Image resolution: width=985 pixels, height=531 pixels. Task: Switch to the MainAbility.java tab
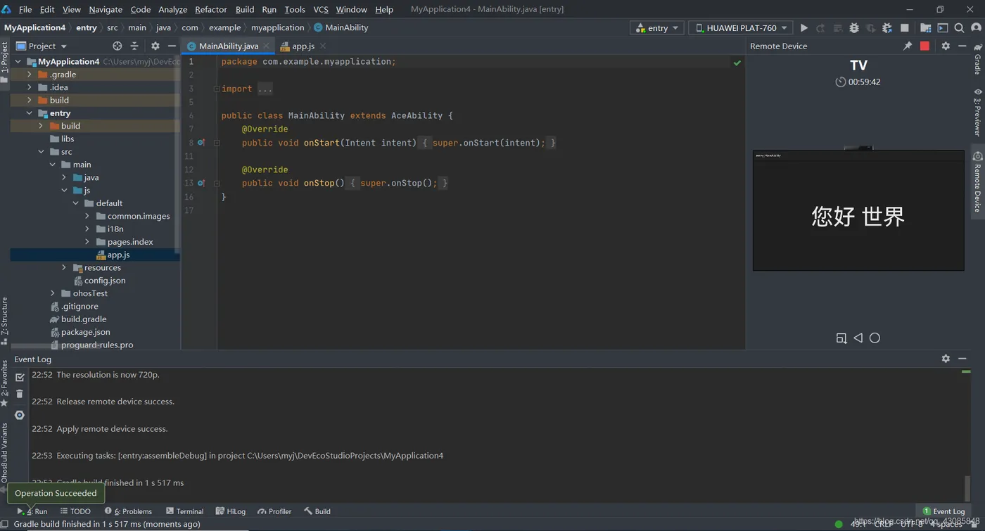(x=229, y=46)
